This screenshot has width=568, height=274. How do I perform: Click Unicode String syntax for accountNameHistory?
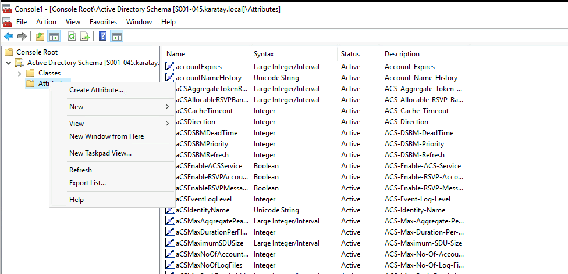(x=276, y=77)
